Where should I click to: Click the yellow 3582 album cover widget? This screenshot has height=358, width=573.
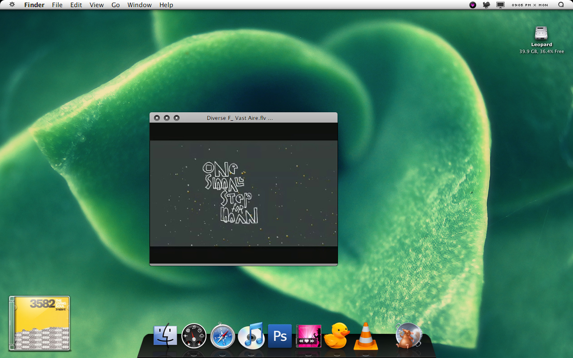pos(39,323)
